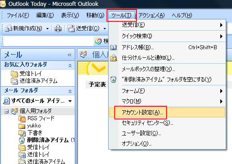Viewport: 232px width, 164px height.
Task: Open the 送受信(C) toolbar dropdown arrow
Action: pos(105,28)
